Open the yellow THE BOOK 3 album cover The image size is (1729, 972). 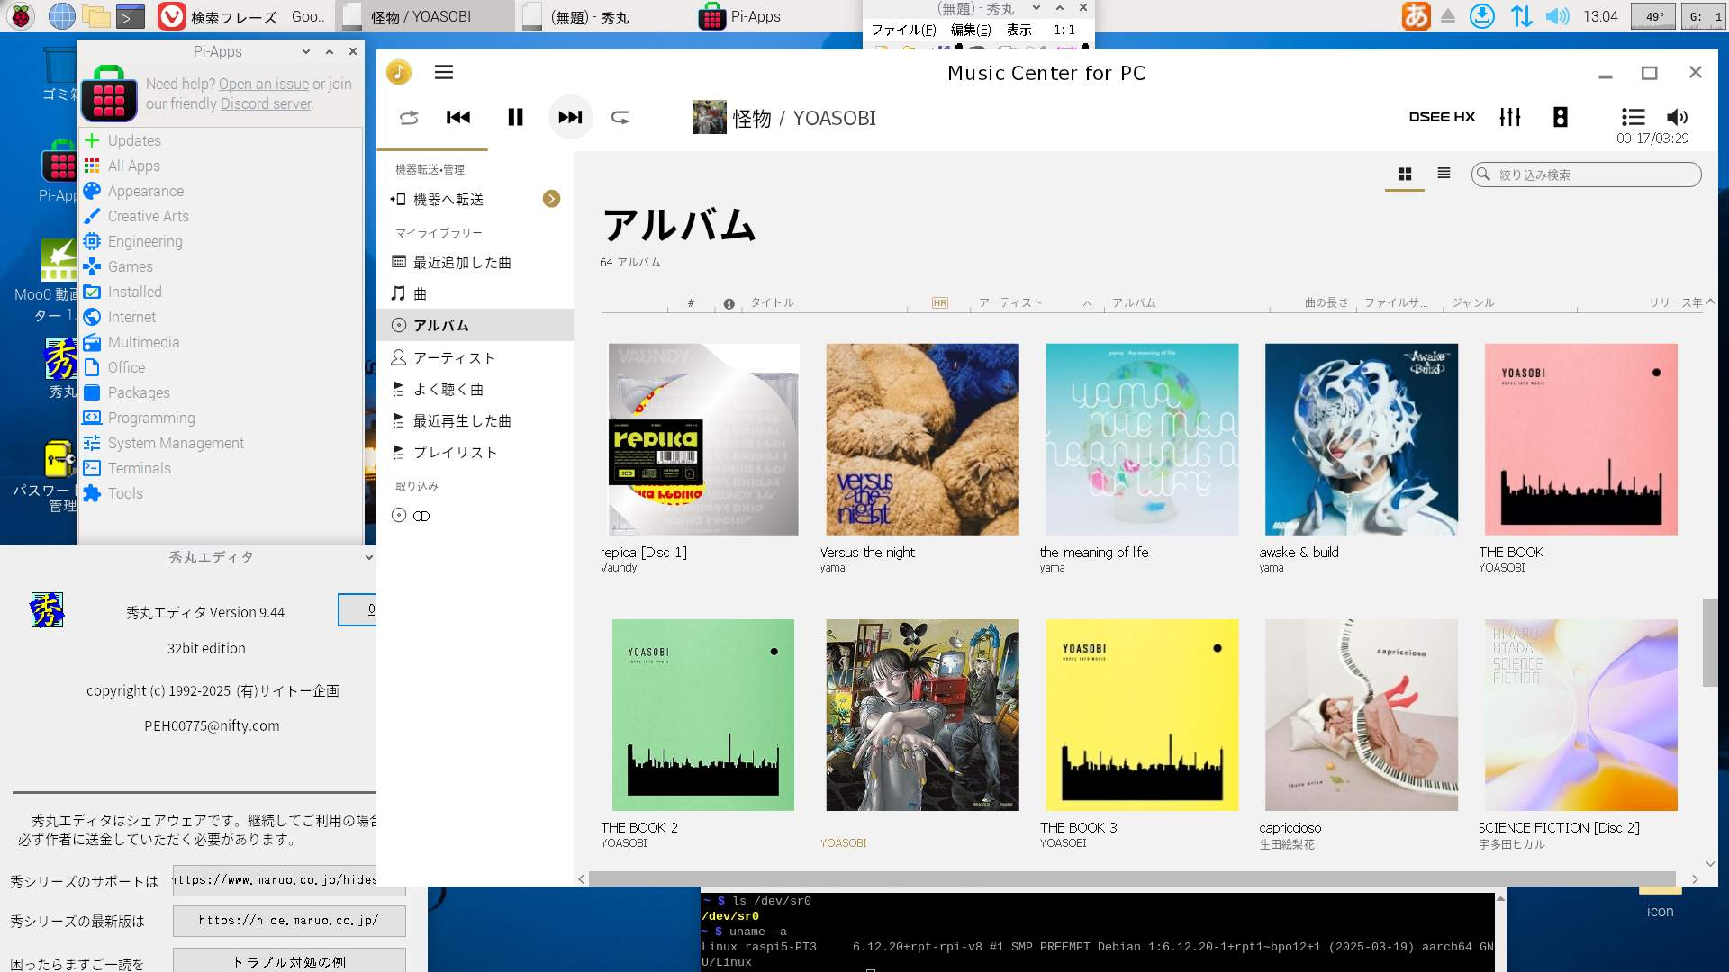1142,715
